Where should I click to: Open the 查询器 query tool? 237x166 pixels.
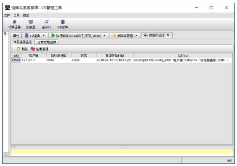click(x=31, y=22)
